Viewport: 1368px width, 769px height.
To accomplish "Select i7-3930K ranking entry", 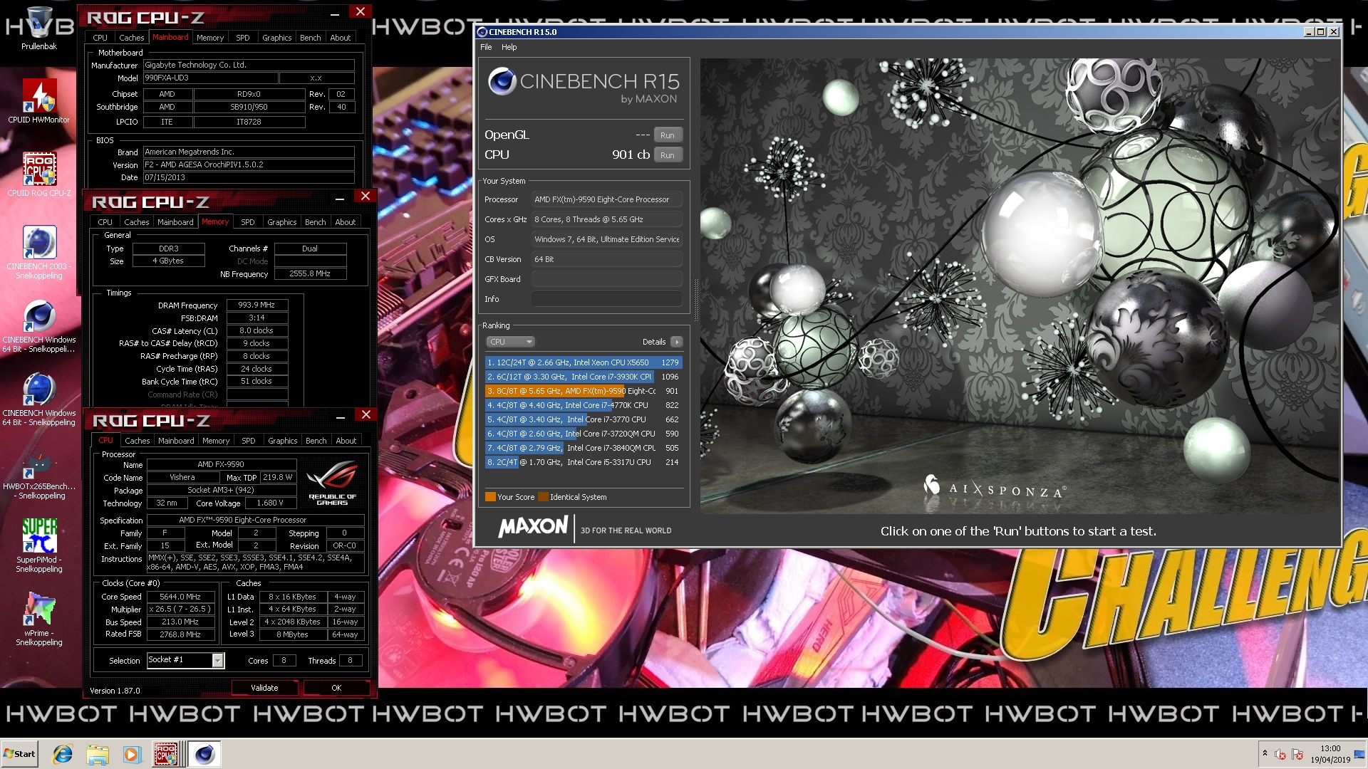I will click(583, 377).
